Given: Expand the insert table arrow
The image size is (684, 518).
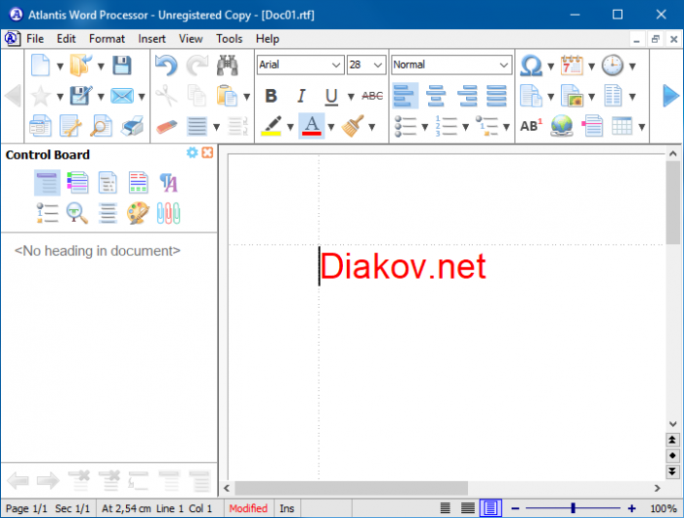Looking at the screenshot, I should (x=642, y=127).
